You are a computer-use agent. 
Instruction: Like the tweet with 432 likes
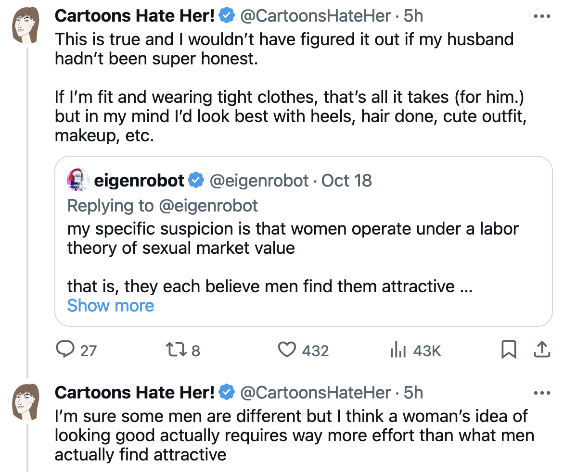click(288, 350)
